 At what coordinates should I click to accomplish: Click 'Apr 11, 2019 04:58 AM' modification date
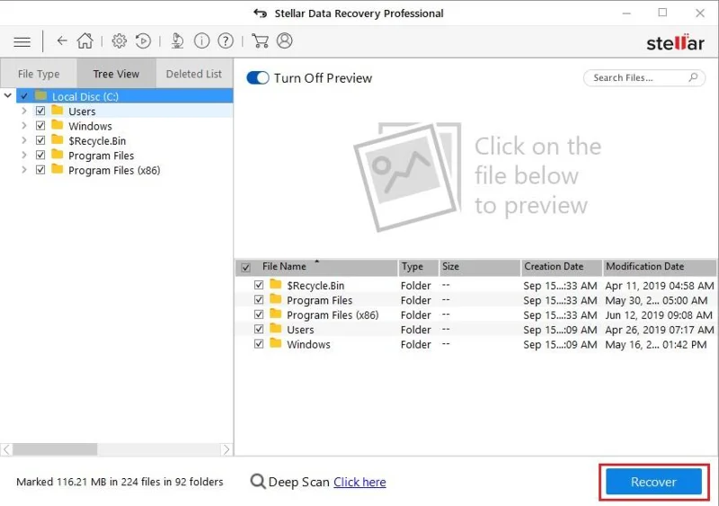pos(660,285)
